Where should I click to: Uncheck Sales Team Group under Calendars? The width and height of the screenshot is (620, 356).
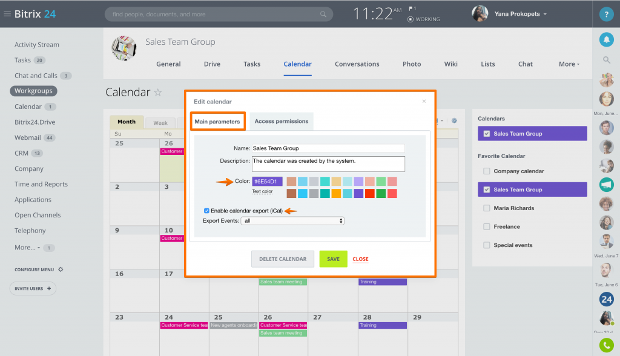(x=487, y=134)
